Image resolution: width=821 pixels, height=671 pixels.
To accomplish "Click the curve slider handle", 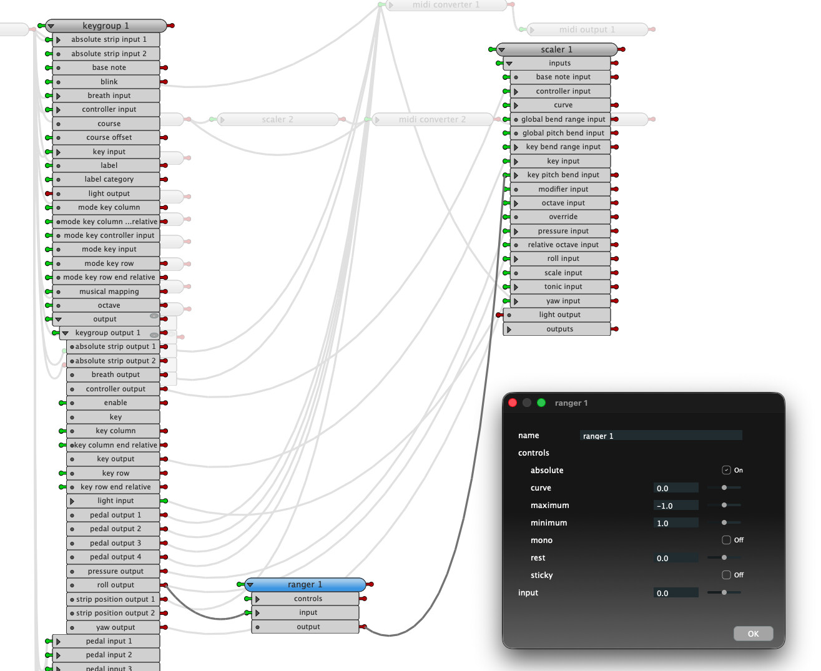I will click(x=724, y=487).
